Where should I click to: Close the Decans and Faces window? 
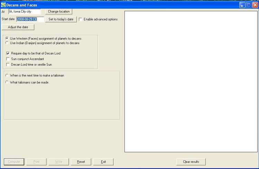click(255, 5)
